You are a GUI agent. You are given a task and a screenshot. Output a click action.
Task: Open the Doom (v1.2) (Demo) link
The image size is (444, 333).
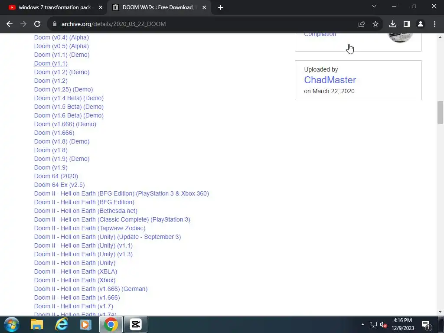pos(62,72)
